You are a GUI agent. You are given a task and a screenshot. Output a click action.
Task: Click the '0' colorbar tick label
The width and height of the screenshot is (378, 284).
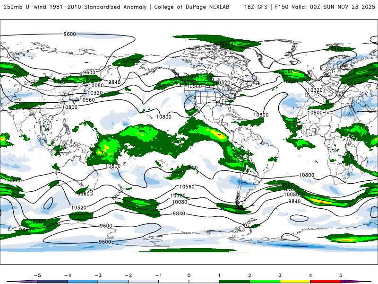click(x=189, y=275)
